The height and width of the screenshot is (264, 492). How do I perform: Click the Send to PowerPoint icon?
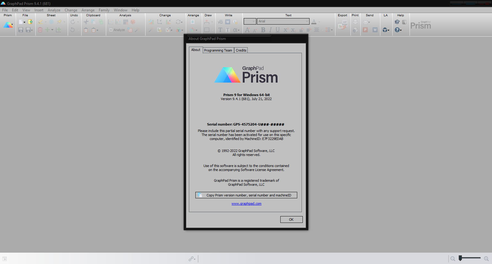point(365,30)
